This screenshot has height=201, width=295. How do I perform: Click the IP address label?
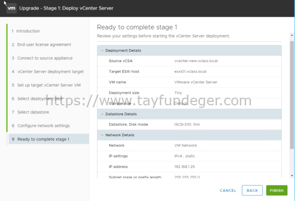click(x=118, y=167)
